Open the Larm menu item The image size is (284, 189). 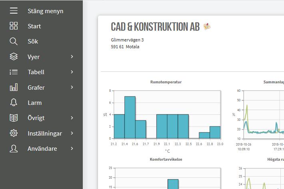tap(34, 103)
